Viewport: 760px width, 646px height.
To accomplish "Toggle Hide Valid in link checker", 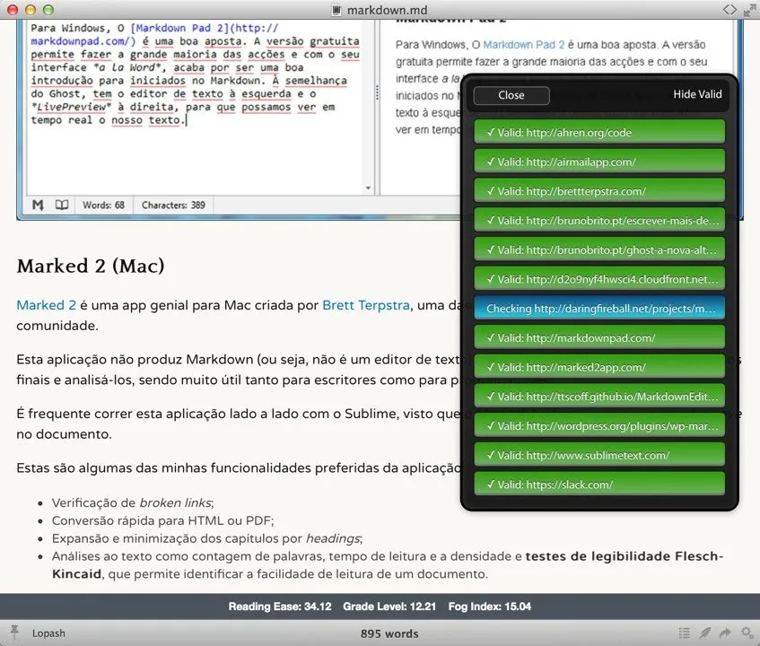I will [697, 94].
